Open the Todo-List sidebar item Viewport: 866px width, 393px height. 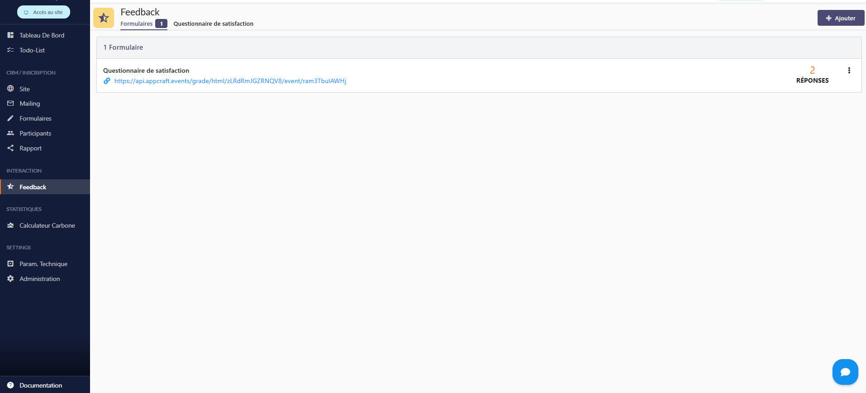tap(32, 50)
